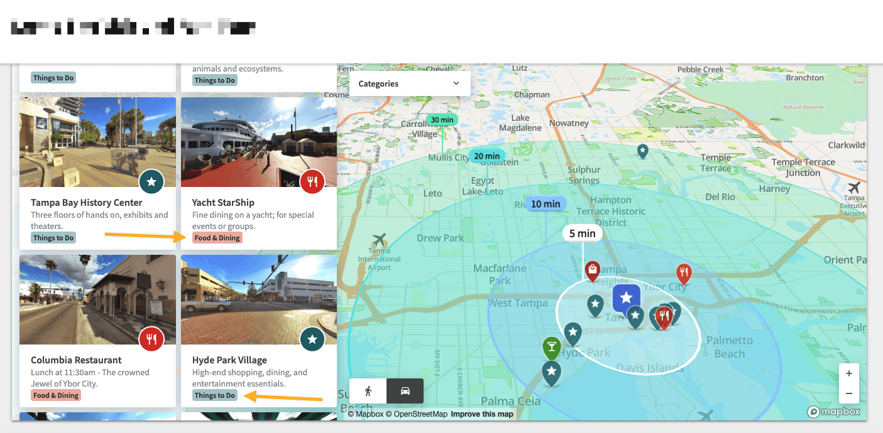Click the star pin beside West Tampa label
The width and height of the screenshot is (883, 433).
595,305
